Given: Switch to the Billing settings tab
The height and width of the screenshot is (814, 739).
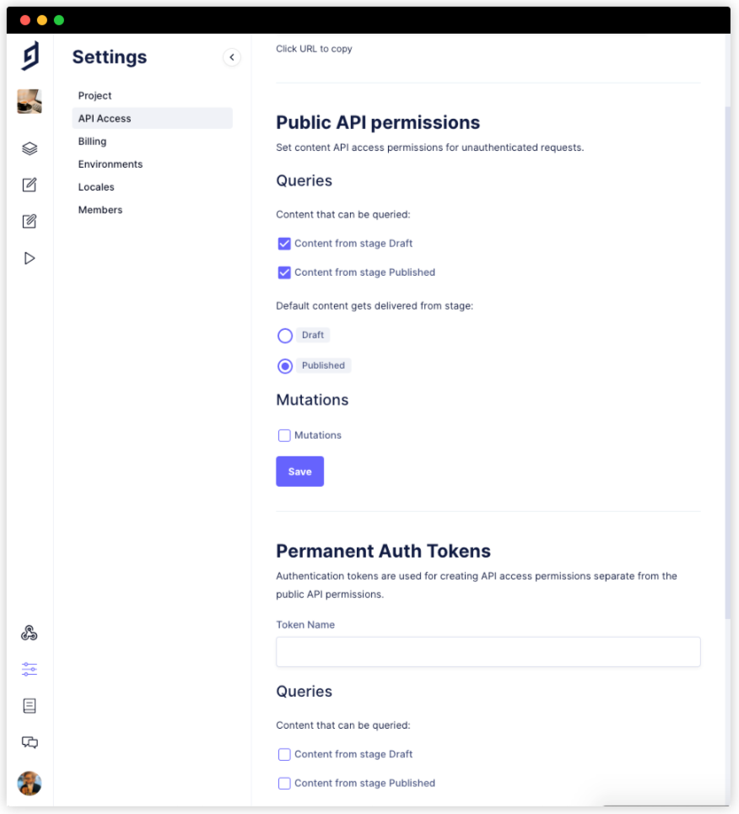Looking at the screenshot, I should [x=92, y=141].
